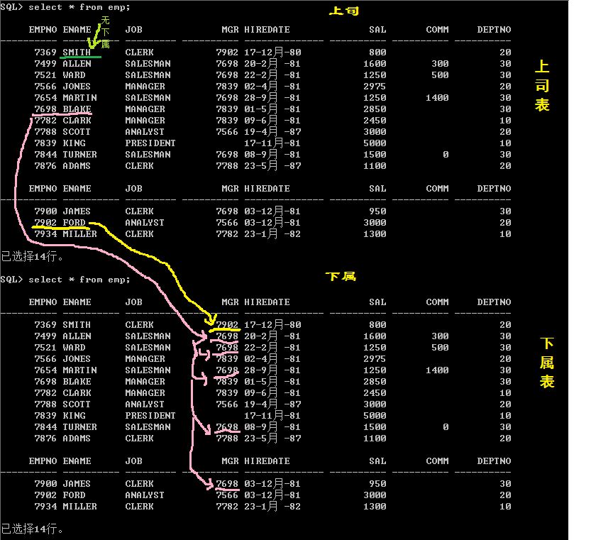Click salary 5000 in the second query output
This screenshot has width=613, height=540.
pyautogui.click(x=375, y=415)
